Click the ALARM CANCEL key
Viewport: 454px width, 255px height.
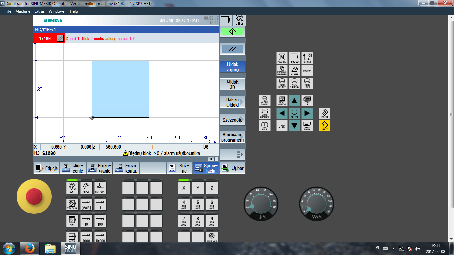[265, 101]
